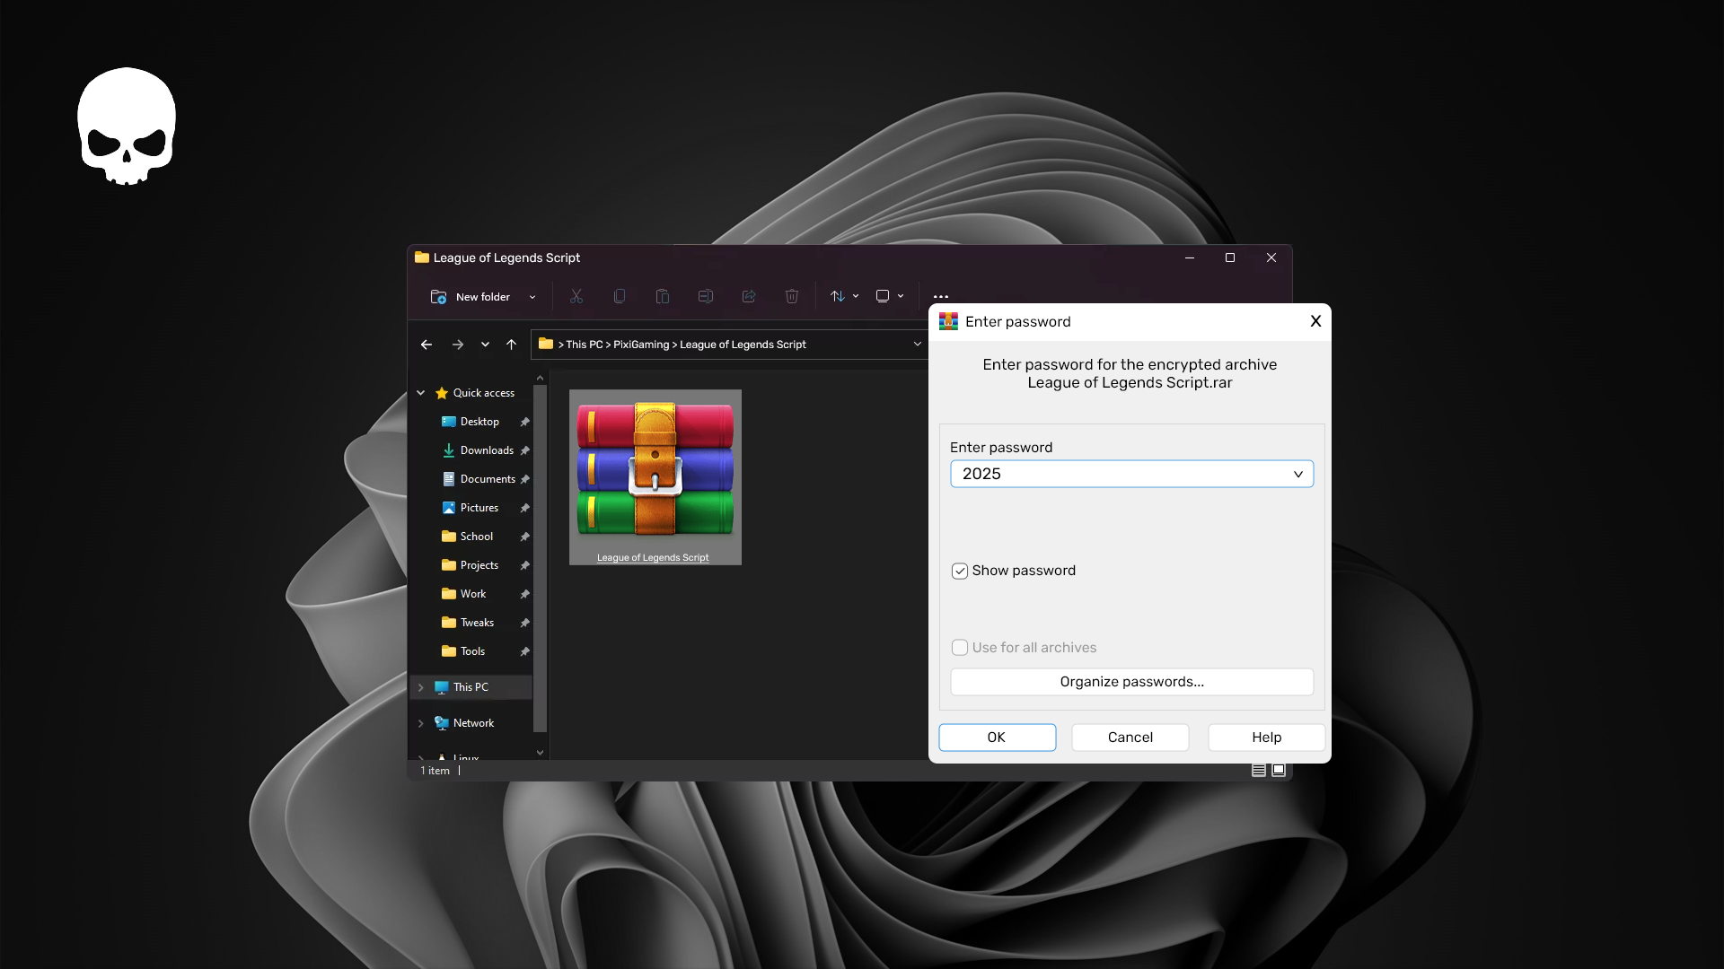Click Cancel in password dialog

pos(1130,738)
